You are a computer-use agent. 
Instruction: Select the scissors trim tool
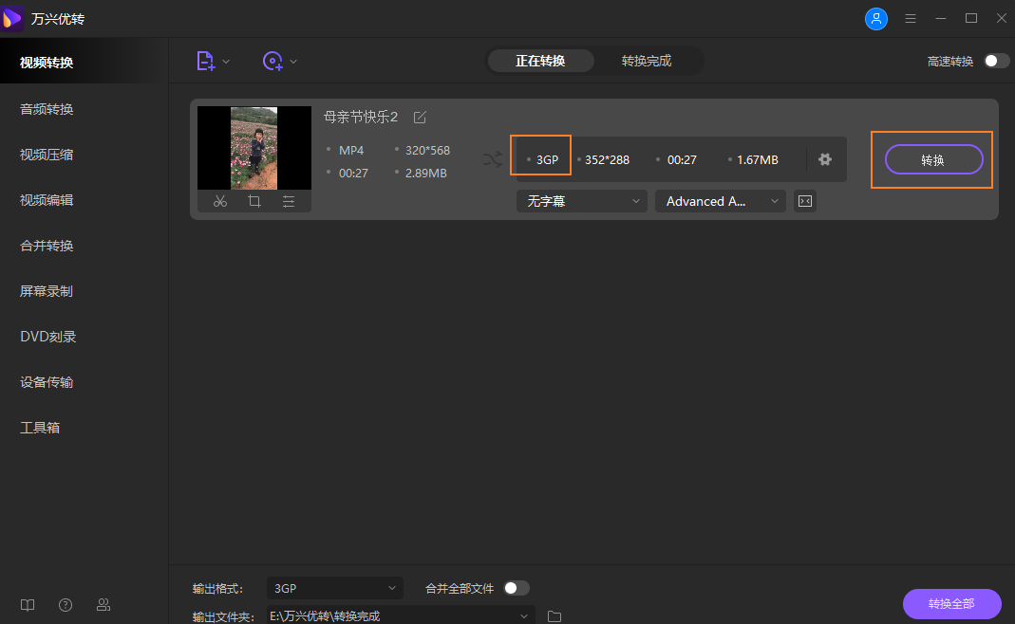[x=219, y=201]
